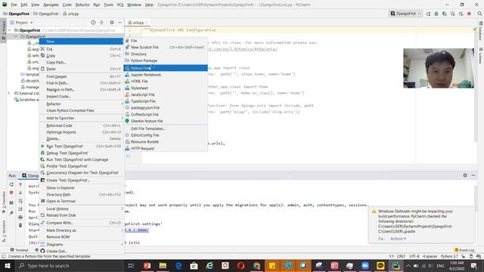Click rerun icon in Run panel
The width and height of the screenshot is (484, 272).
click(11, 184)
